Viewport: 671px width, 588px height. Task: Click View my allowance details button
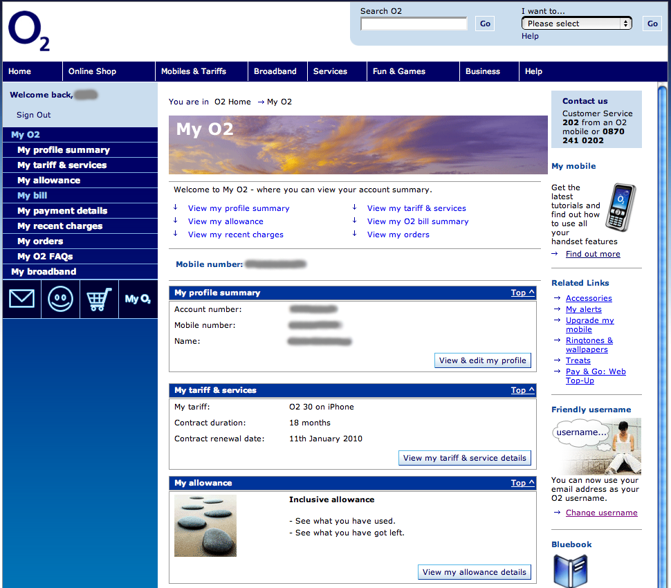[x=475, y=572]
